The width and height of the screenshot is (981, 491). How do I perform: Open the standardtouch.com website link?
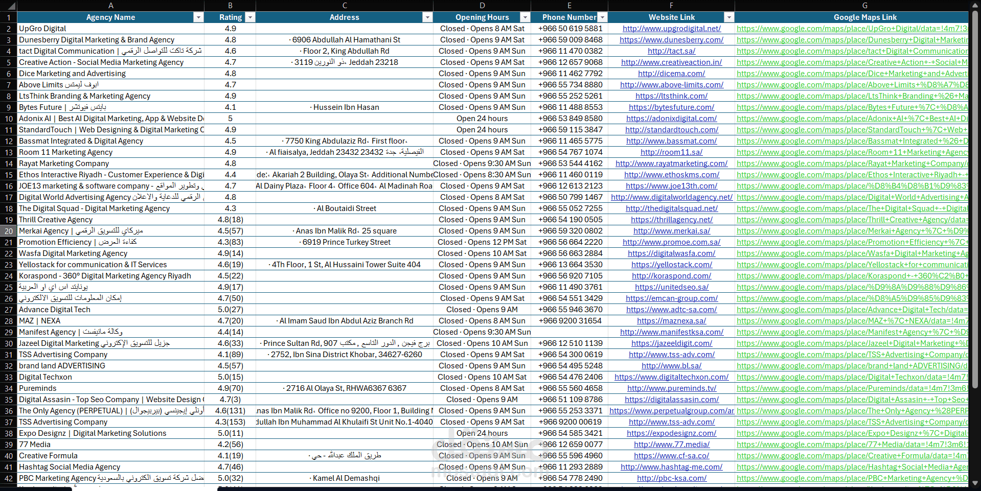pos(672,130)
